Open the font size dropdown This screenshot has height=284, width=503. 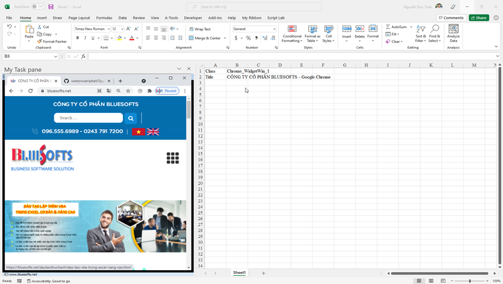[122, 29]
